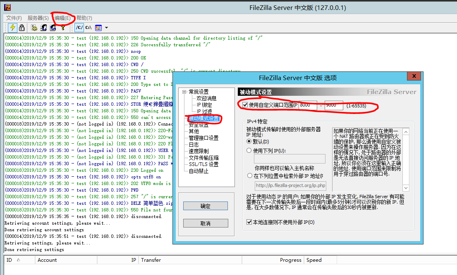Click the external IP address text field
This screenshot has height=275, width=457.
pos(290,159)
